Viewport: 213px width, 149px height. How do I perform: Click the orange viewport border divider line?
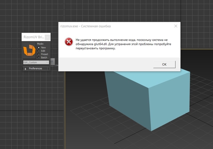(65, 110)
